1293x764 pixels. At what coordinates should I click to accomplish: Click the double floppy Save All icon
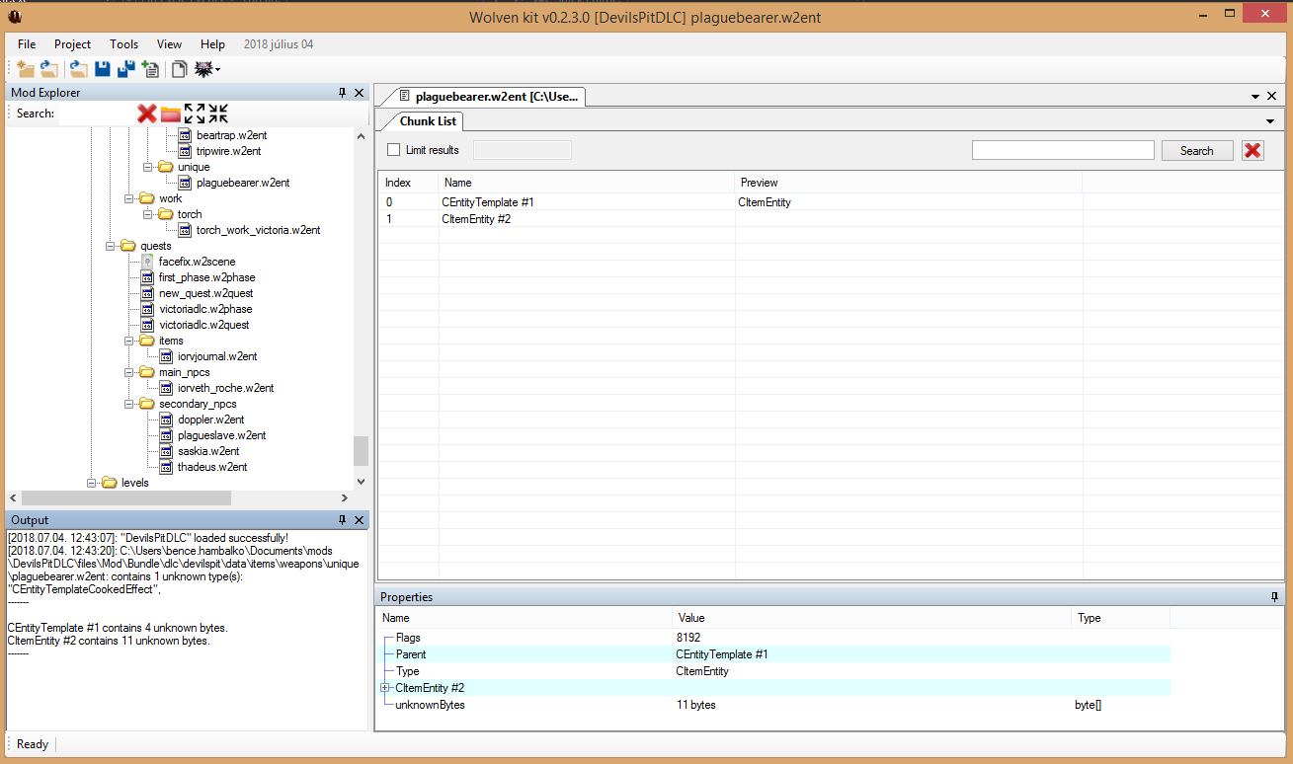(126, 68)
